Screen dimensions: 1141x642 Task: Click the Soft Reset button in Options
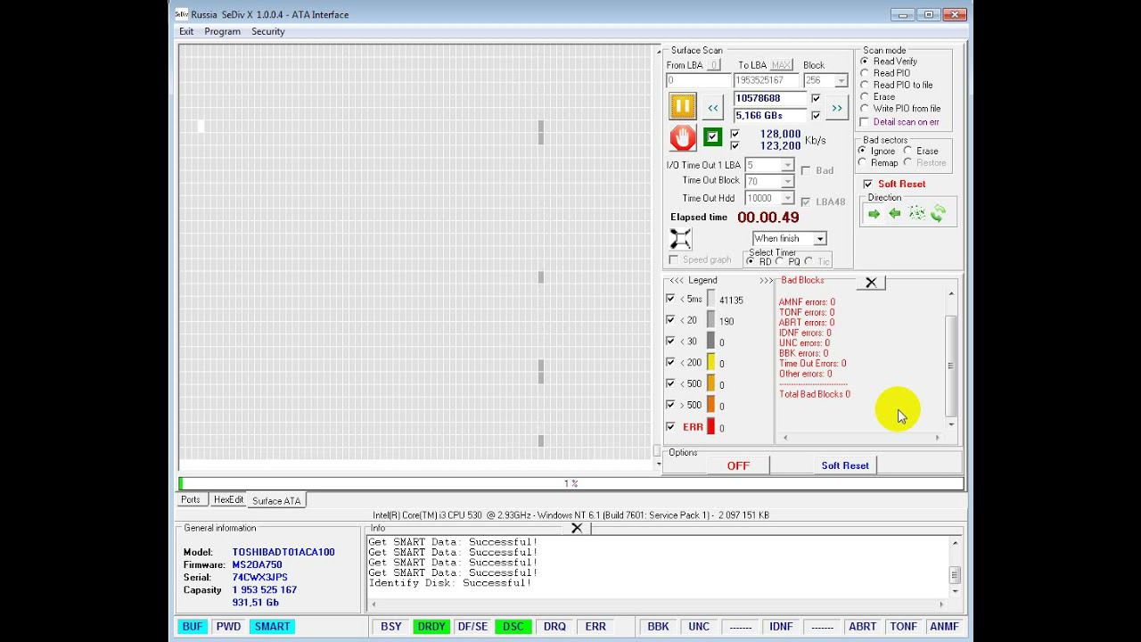click(845, 465)
